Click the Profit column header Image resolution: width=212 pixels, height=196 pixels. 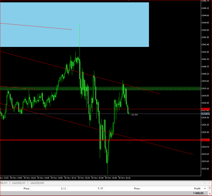pyautogui.click(x=197, y=189)
